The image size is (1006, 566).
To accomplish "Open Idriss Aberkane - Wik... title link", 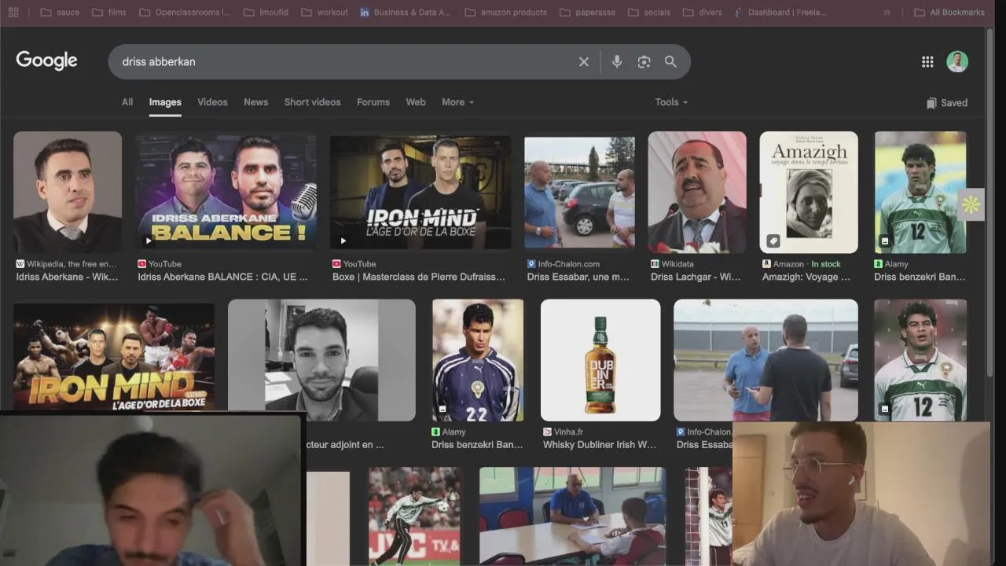I will 67,277.
